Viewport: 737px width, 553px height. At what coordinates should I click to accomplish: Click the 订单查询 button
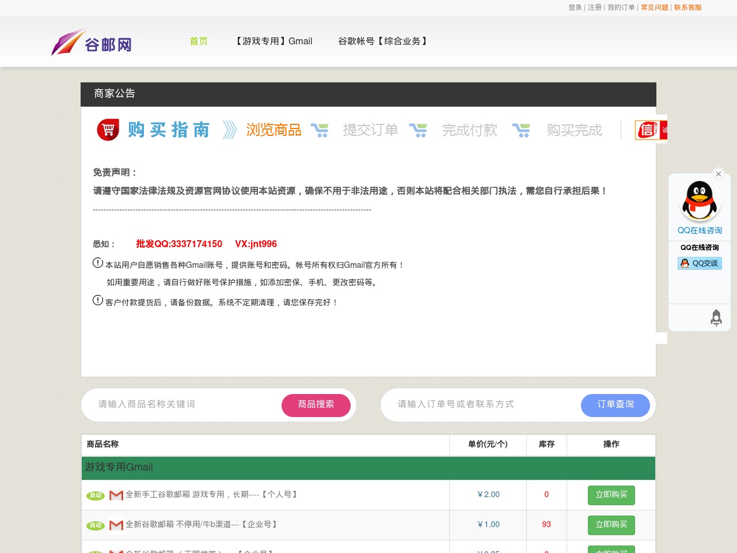coord(616,405)
